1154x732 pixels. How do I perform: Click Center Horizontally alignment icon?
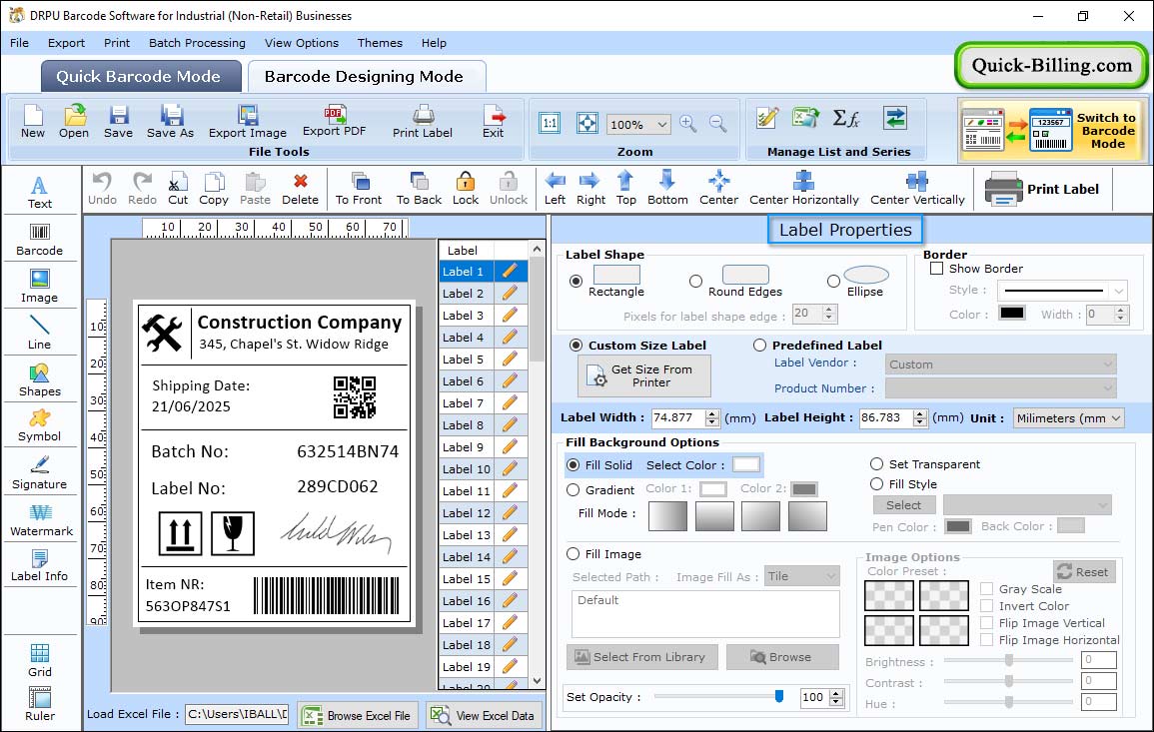tap(803, 181)
